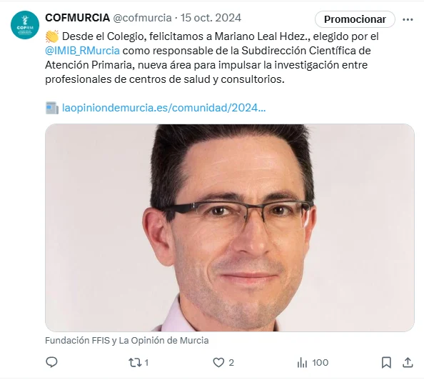The image size is (424, 380).
Task: Click the reply speech bubble icon
Action: tap(51, 362)
